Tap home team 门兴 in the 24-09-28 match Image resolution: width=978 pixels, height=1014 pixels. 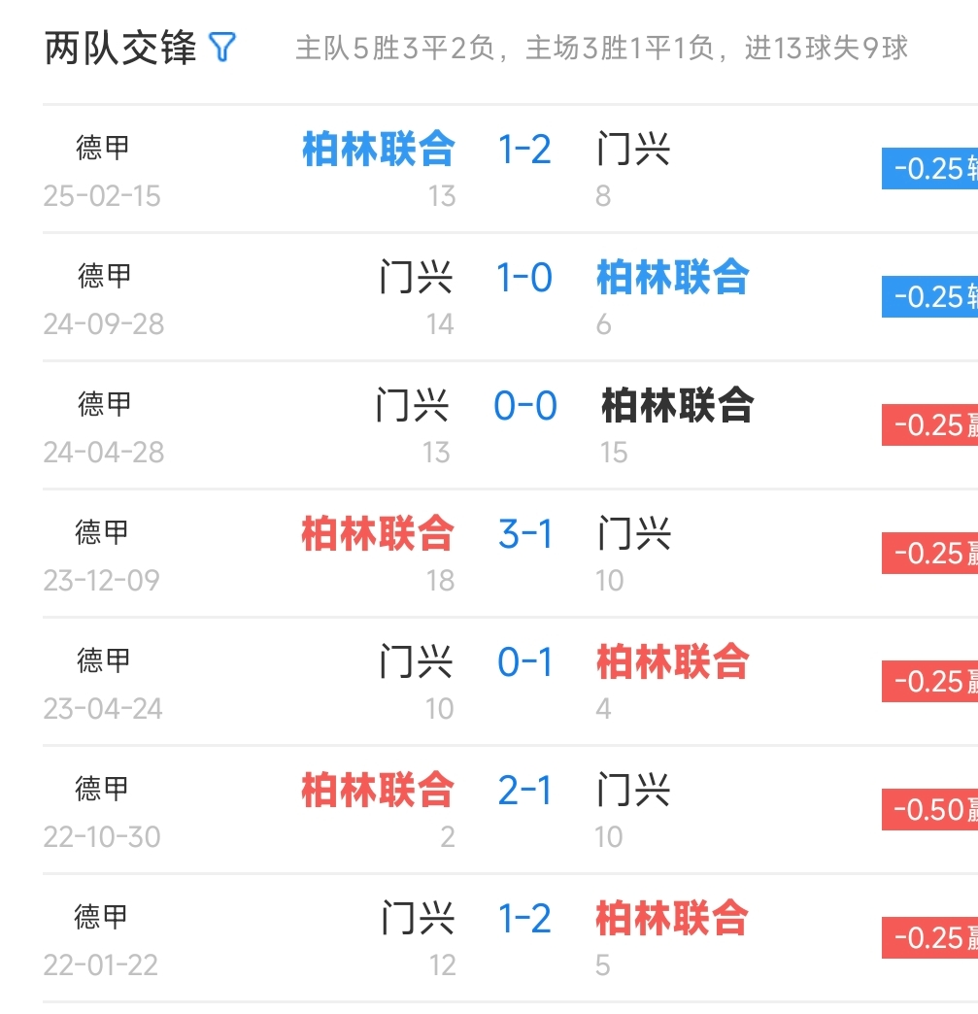[416, 278]
